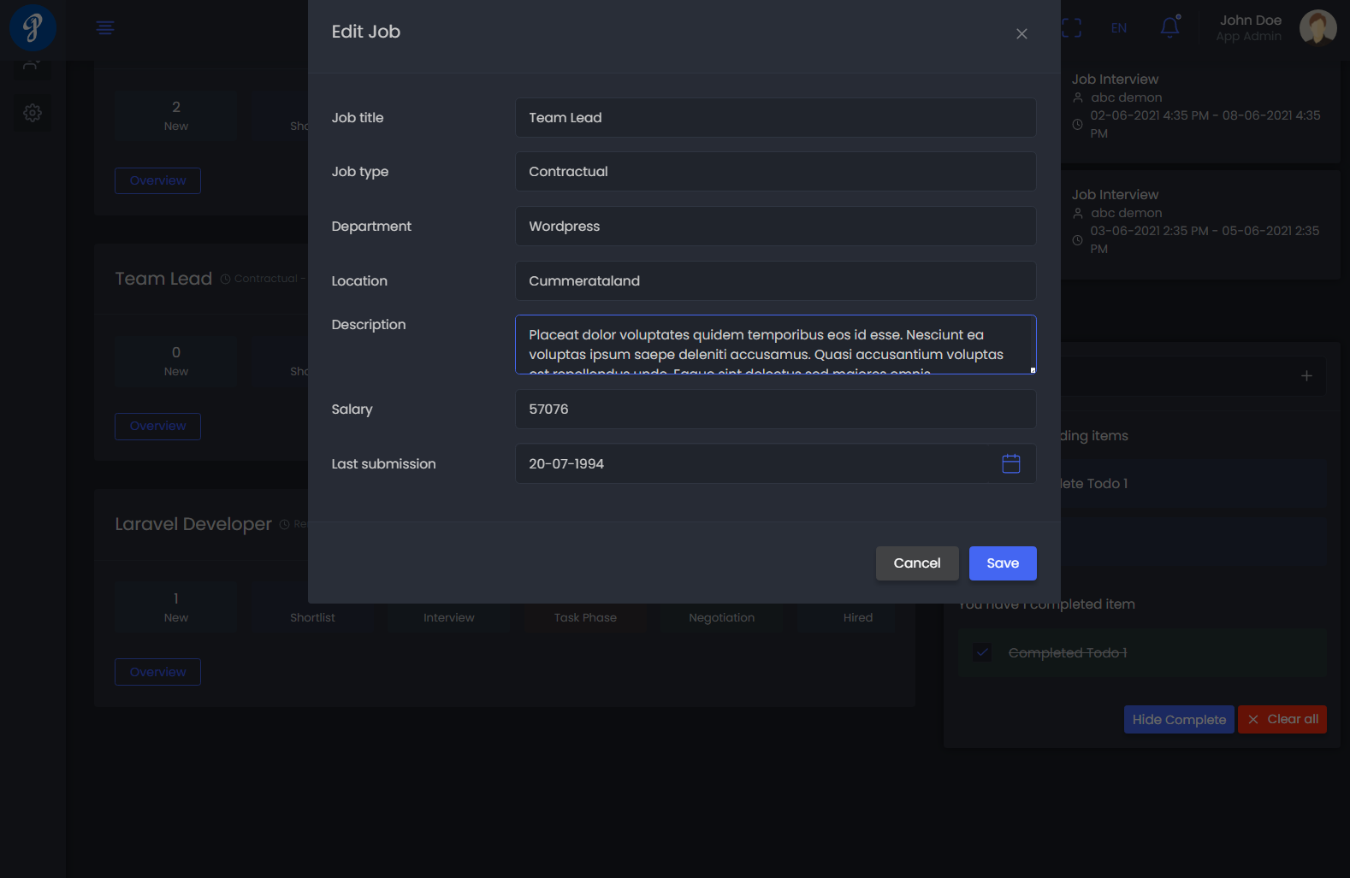This screenshot has height=878, width=1350.
Task: Toggle fullscreen mode icon
Action: [x=1071, y=28]
